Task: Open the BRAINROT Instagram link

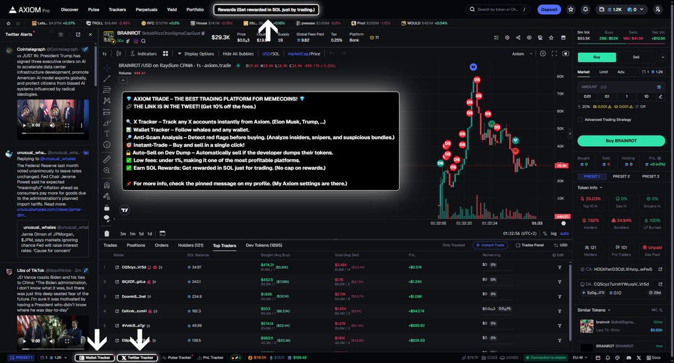Action: coord(135,41)
